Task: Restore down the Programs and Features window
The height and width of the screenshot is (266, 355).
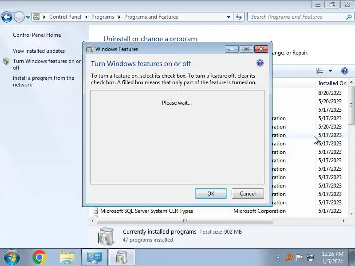Action: (x=332, y=5)
